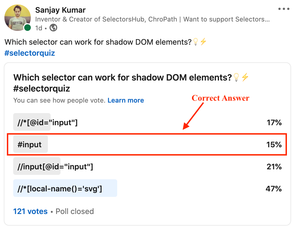This screenshot has height=230, width=296.
Task: Click the lightbulb emoji inside the poll card
Action: [236, 77]
